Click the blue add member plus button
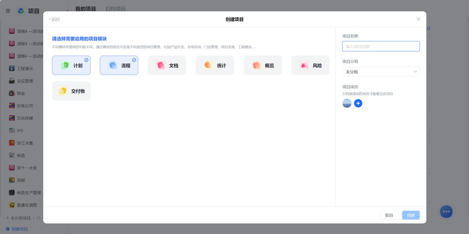 358,103
